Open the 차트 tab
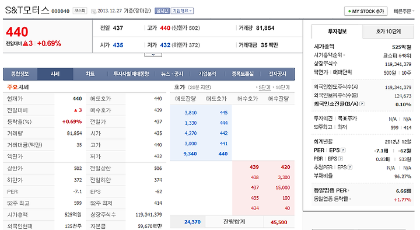Viewport: 420px width, 230px height. click(90, 74)
